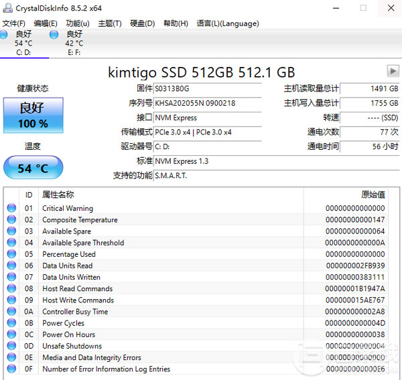
Task: Click raw value 0000000000004D
Action: click(355, 323)
